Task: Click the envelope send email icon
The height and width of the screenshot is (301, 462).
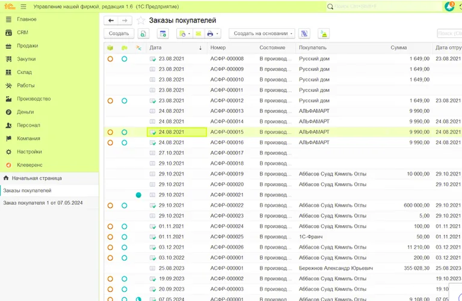Action: tap(197, 34)
